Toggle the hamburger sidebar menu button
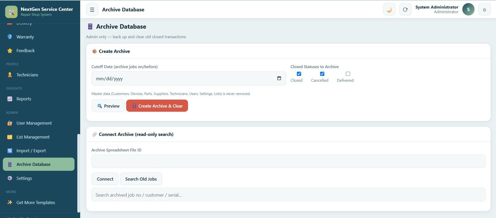This screenshot has width=496, height=218. tap(92, 10)
